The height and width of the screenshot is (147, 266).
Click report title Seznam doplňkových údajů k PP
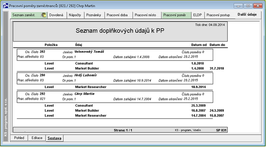[120, 31]
